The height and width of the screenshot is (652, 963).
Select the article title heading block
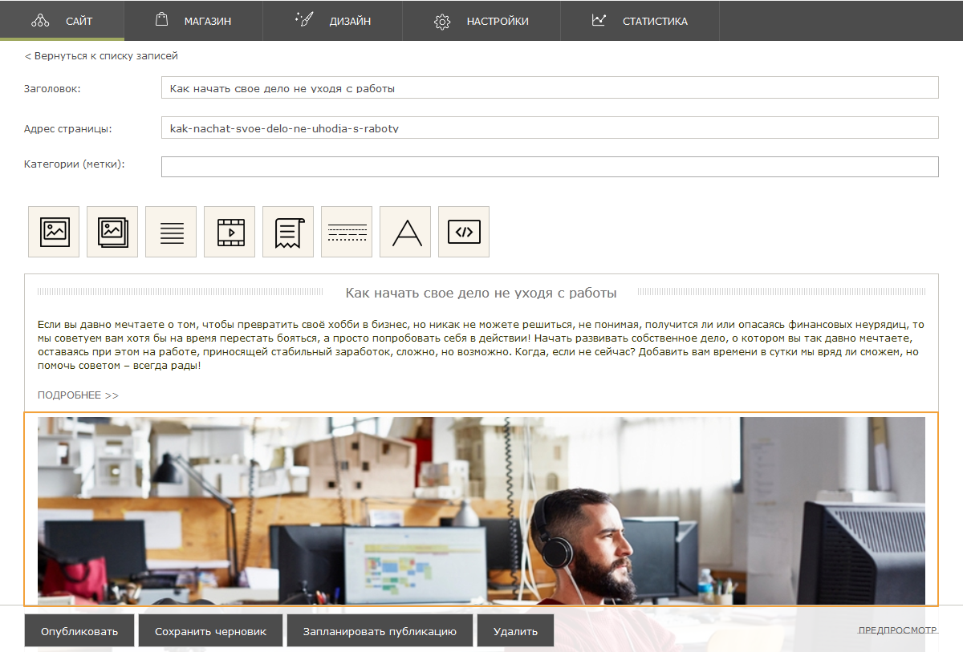(x=481, y=293)
